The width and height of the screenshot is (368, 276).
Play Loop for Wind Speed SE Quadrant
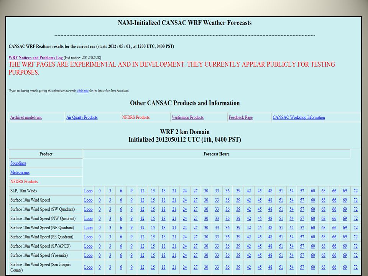click(x=88, y=237)
